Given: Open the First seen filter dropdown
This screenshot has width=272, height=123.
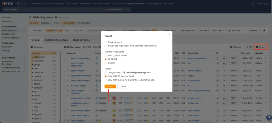Looking at the screenshot, I should (219, 30).
